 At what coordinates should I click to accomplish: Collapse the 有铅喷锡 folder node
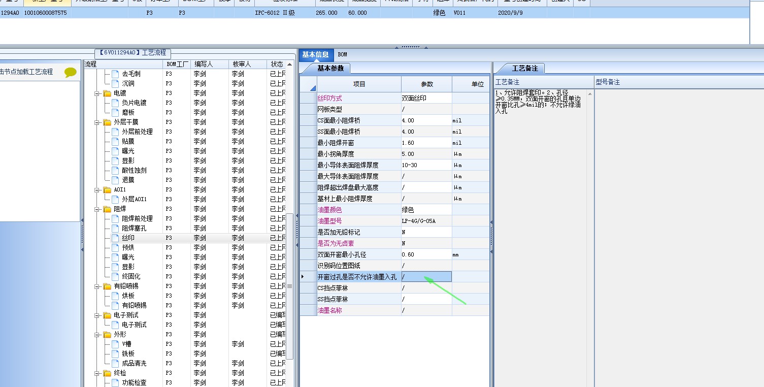[97, 286]
